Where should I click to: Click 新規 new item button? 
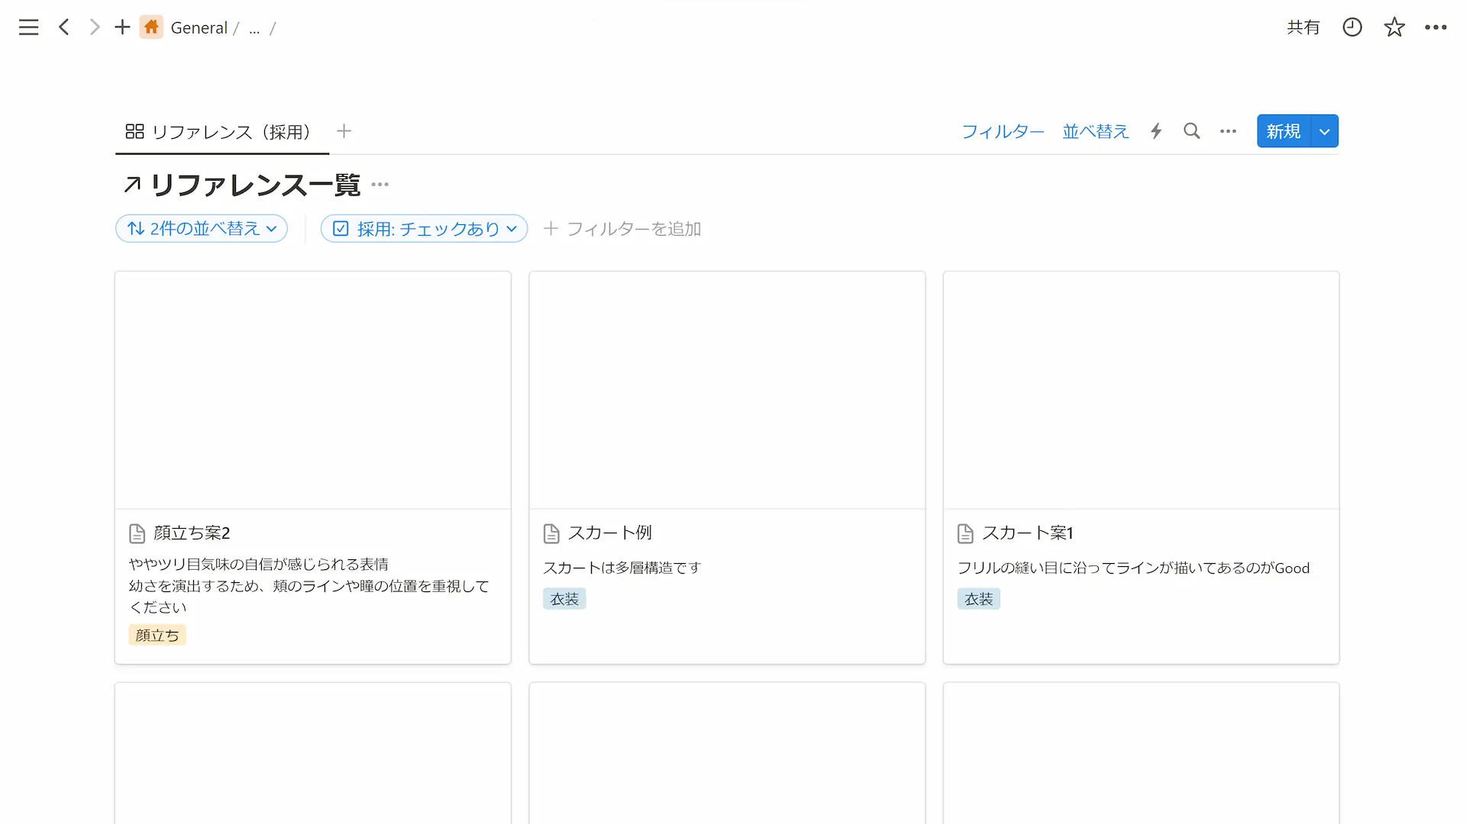1284,131
